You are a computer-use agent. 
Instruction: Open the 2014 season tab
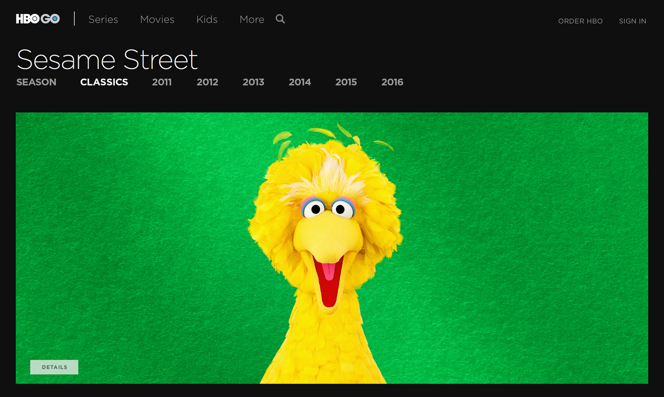tap(300, 82)
